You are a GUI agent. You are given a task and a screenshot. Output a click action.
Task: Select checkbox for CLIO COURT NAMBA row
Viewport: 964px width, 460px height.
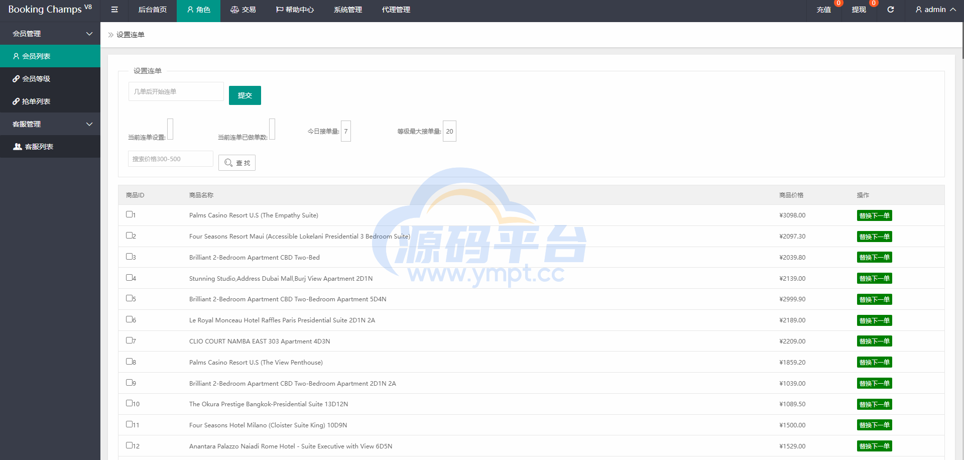(x=129, y=340)
